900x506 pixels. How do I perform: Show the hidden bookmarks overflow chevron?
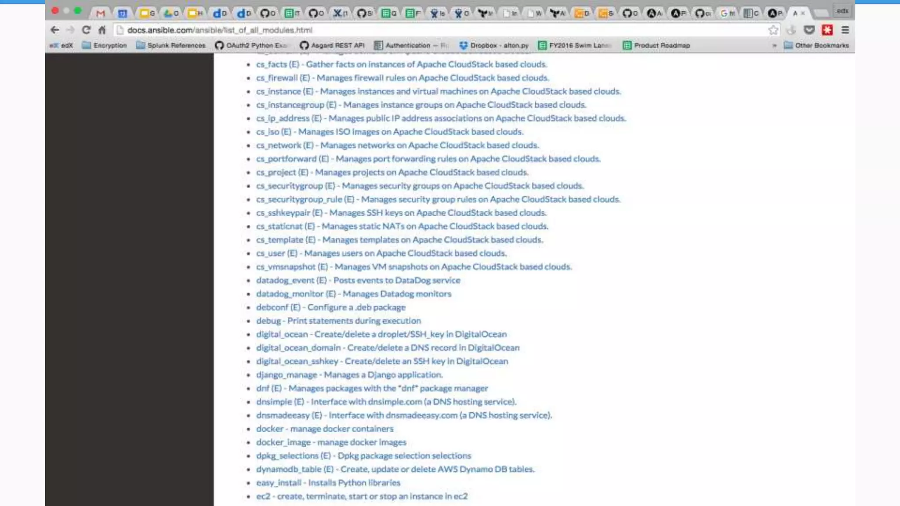pyautogui.click(x=774, y=45)
